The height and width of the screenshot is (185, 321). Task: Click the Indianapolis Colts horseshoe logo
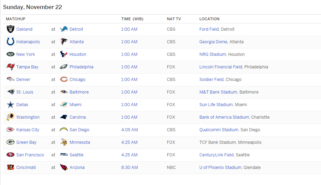11,42
